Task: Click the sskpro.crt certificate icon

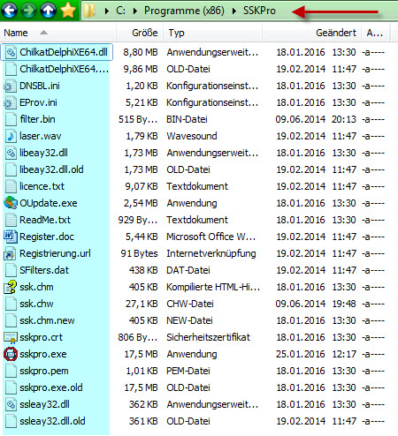Action: (11, 338)
